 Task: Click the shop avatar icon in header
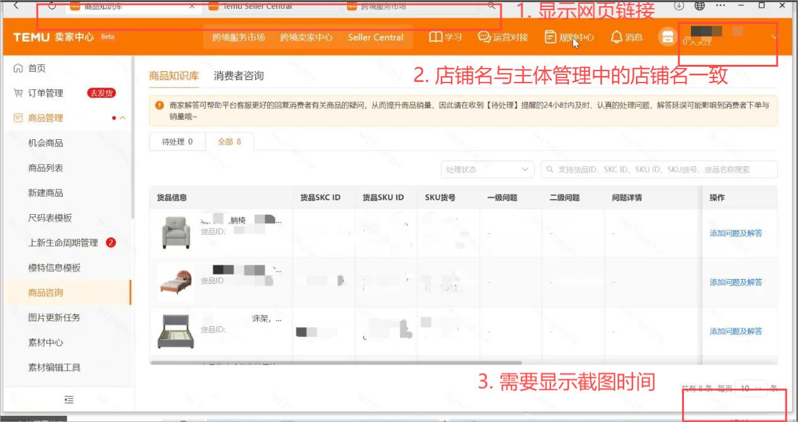click(x=667, y=37)
